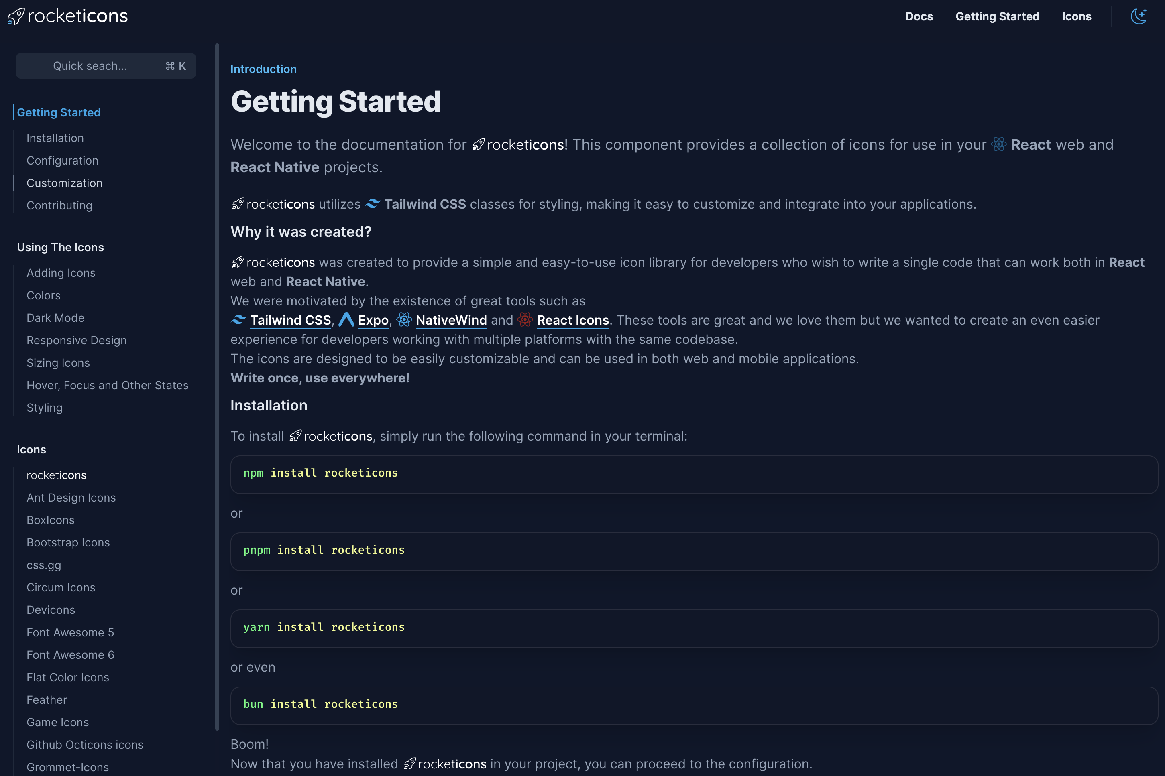Click the Quick search field
The width and height of the screenshot is (1165, 776).
click(x=106, y=66)
